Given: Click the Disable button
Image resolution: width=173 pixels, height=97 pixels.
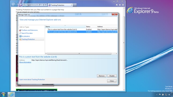Looking at the screenshot, I should point(112,76).
